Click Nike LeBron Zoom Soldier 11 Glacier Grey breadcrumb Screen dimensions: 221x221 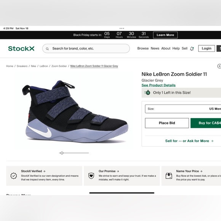pyautogui.click(x=94, y=66)
